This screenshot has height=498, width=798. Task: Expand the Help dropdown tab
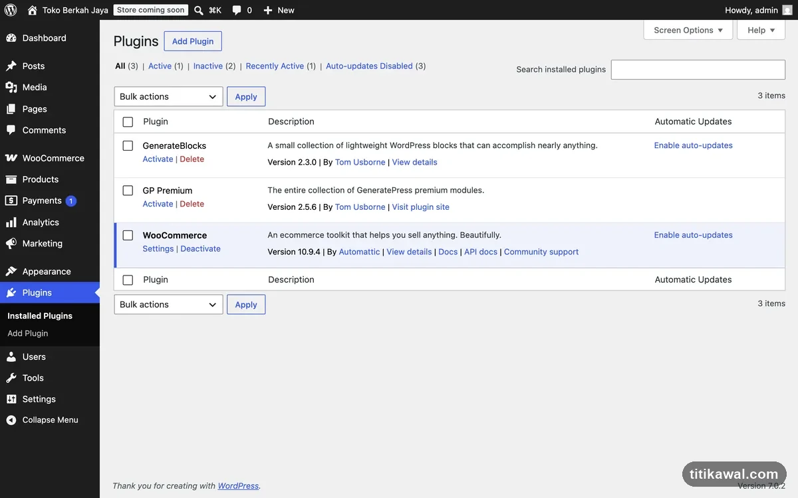tap(761, 30)
